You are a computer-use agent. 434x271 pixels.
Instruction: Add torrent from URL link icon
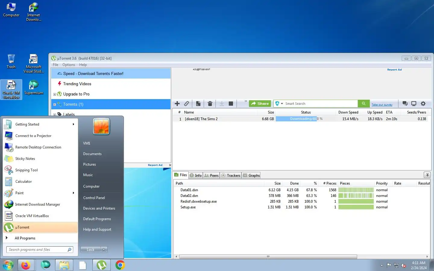point(187,104)
